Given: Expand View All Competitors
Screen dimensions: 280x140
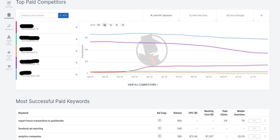Looking at the screenshot, I should [142, 85].
